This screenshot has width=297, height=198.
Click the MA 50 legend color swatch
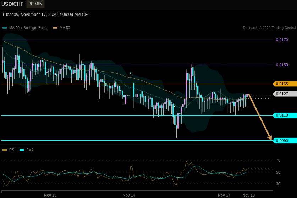pos(55,28)
